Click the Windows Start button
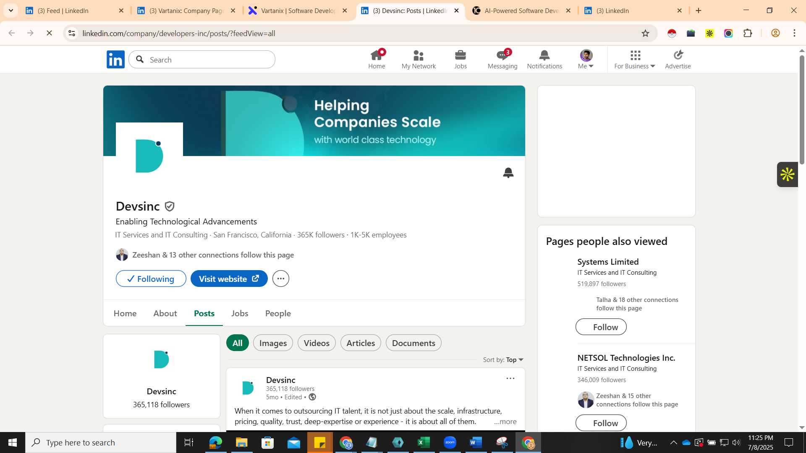Image resolution: width=806 pixels, height=453 pixels. (x=13, y=443)
